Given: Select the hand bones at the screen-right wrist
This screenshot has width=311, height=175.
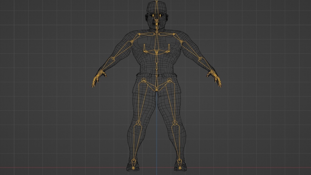Looking at the screenshot, I should point(214,77).
